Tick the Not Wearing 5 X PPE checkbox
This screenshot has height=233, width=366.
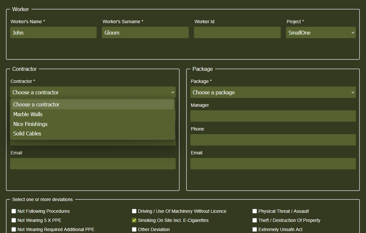click(14, 220)
